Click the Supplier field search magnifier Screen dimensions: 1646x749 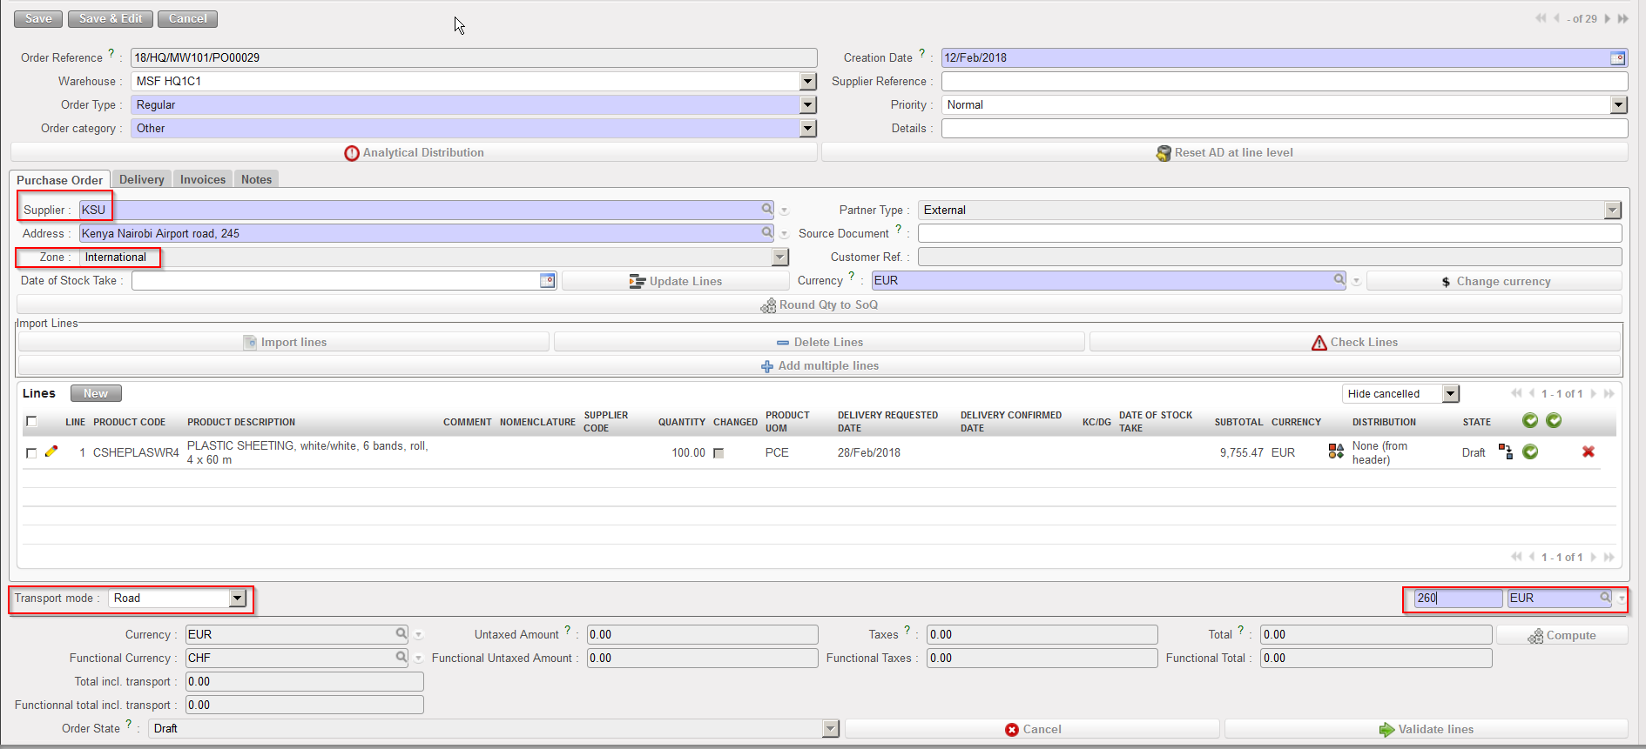pyautogui.click(x=767, y=209)
